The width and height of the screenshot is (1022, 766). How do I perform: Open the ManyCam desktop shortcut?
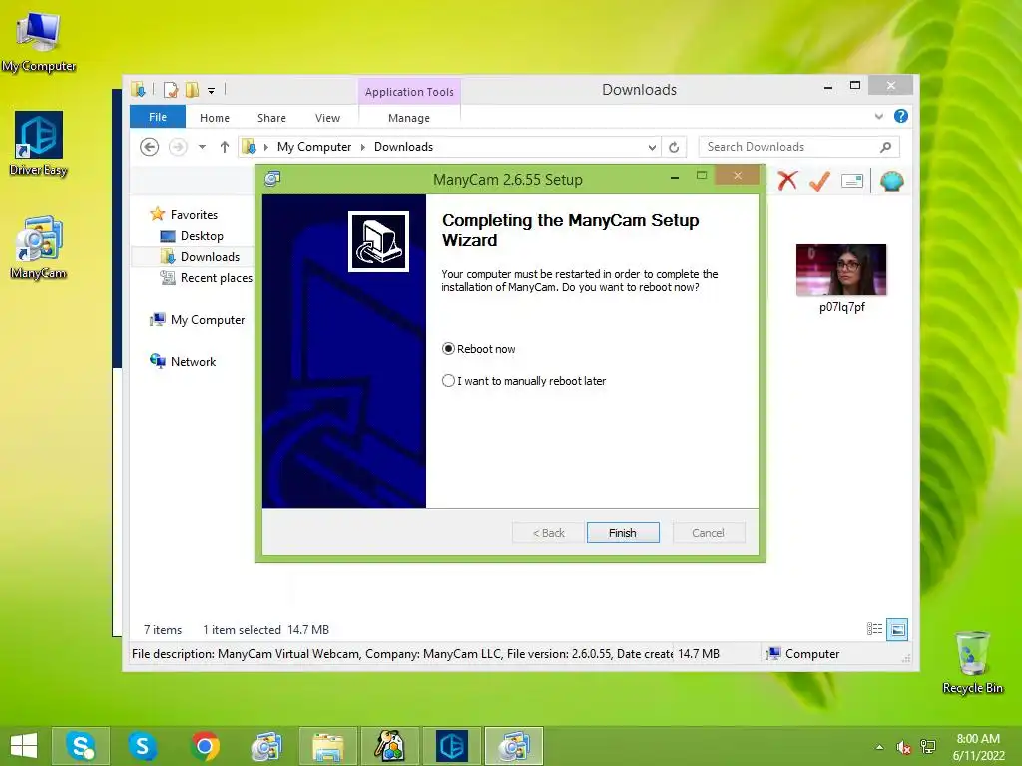click(39, 248)
